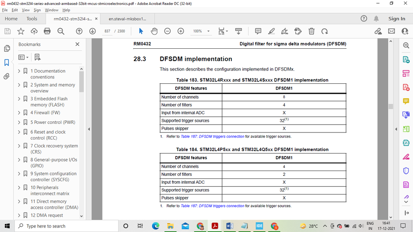The width and height of the screenshot is (413, 232).
Task: Toggle the bookmarks panel icon
Action: click(7, 62)
